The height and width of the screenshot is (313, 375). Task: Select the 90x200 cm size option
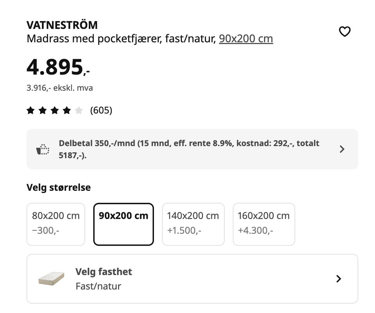(x=123, y=224)
